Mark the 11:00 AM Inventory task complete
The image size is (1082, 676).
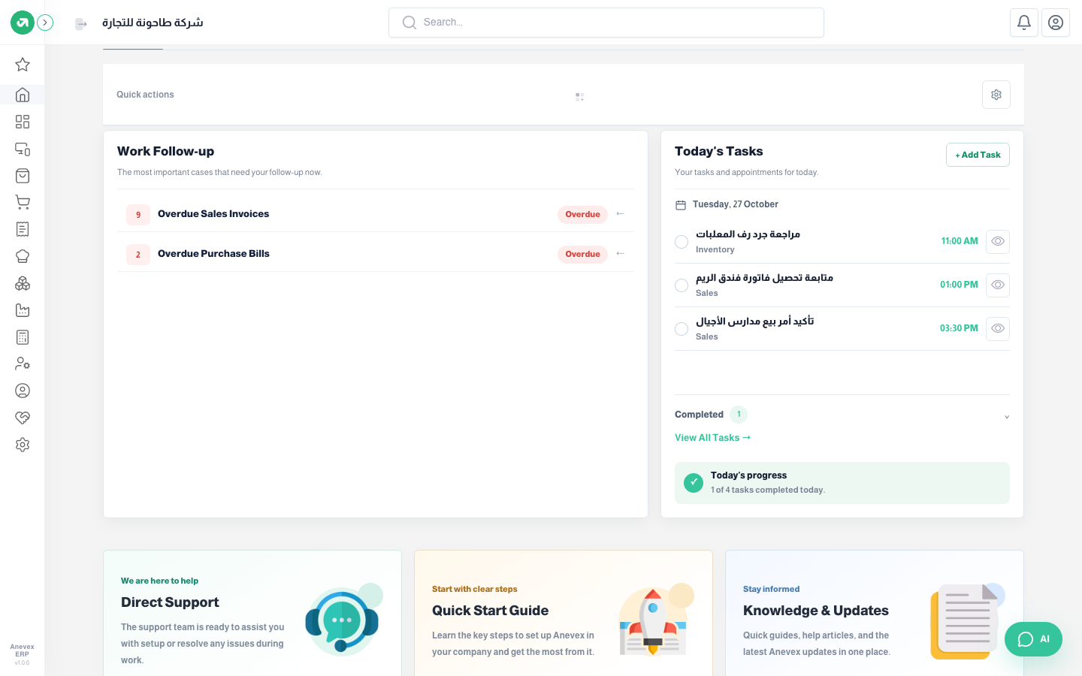[x=682, y=242]
